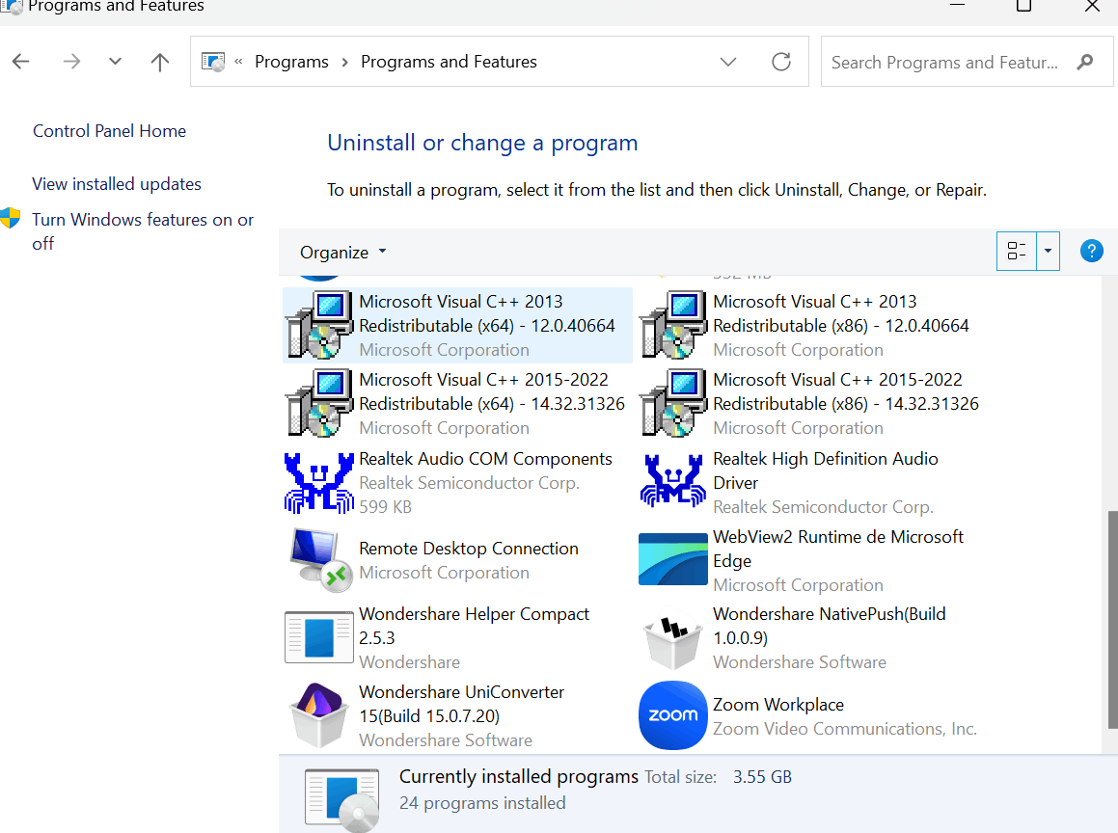Select the Realtek Audio COM Components icon
Viewport: 1118px width, 833px height.
pyautogui.click(x=319, y=481)
